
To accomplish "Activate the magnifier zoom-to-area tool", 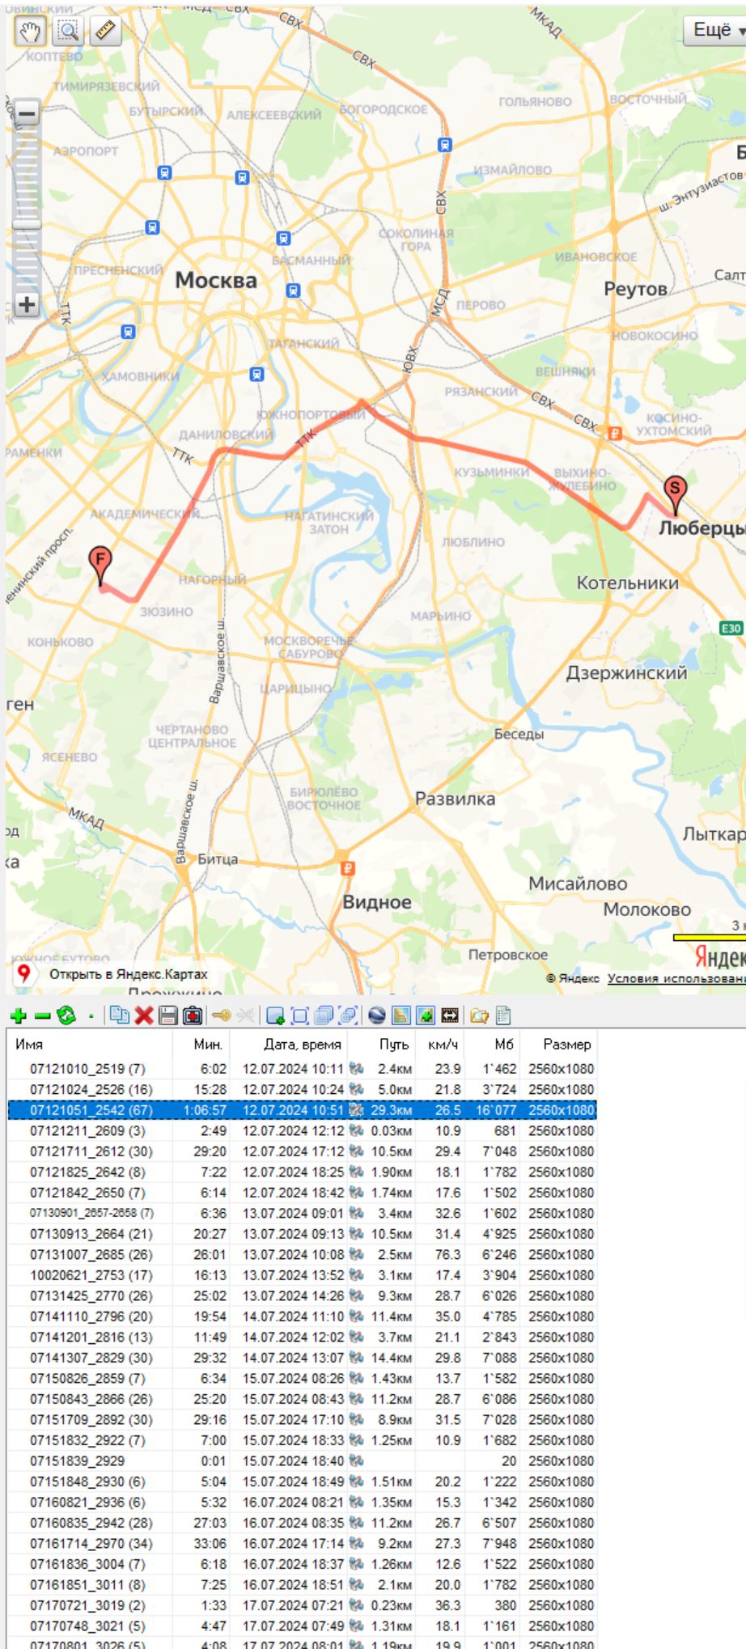I will click(68, 32).
